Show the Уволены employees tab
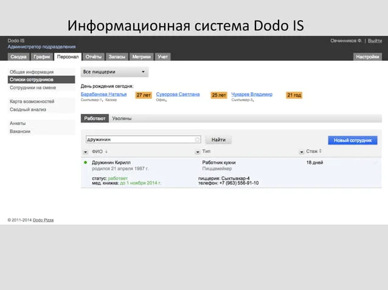Image resolution: width=388 pixels, height=290 pixels. coord(122,118)
